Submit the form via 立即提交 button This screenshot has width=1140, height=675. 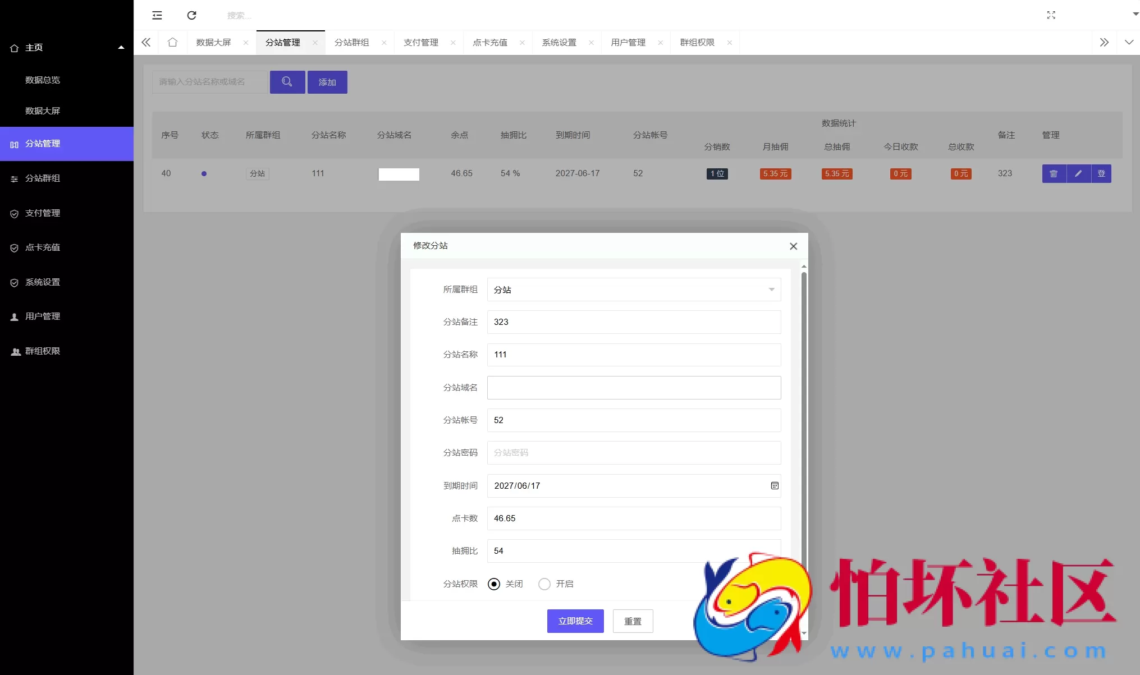(x=575, y=621)
